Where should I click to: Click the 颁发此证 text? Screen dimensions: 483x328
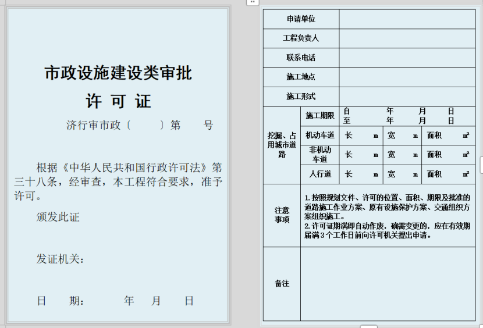click(58, 217)
